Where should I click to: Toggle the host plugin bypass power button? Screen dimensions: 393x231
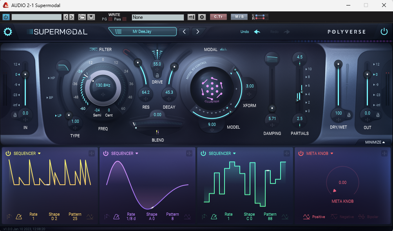[6, 17]
